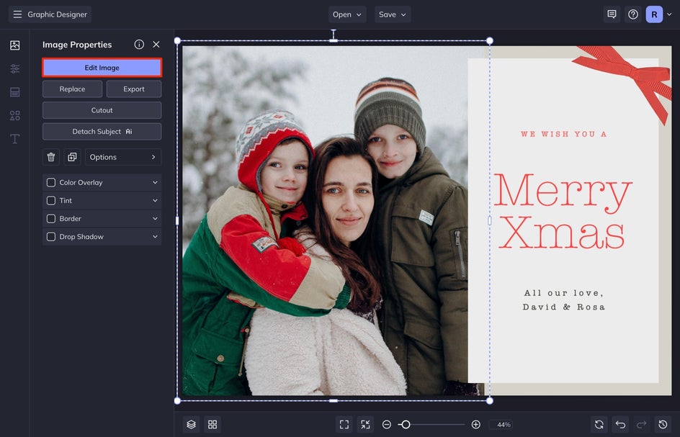Image resolution: width=680 pixels, height=437 pixels.
Task: Expand the Border section chevron
Action: (x=155, y=219)
